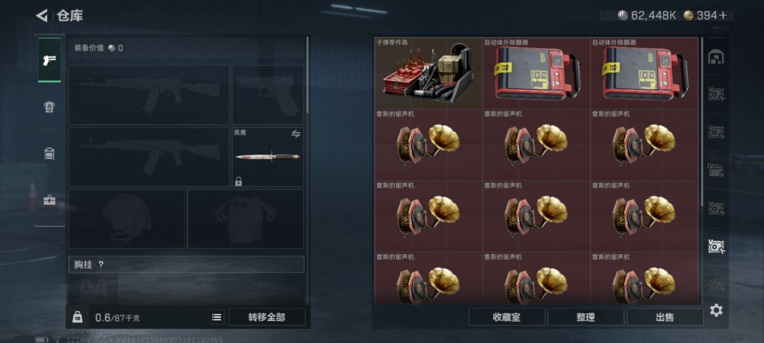Open the medical toolbox category icon
The height and width of the screenshot is (343, 764).
[50, 200]
